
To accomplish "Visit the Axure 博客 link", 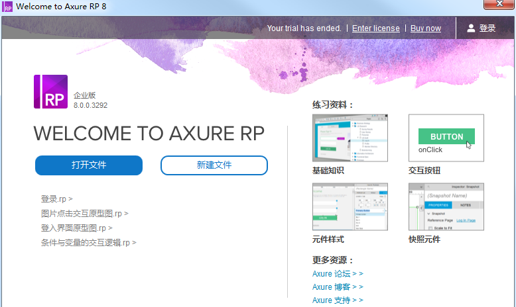I will coord(338,287).
